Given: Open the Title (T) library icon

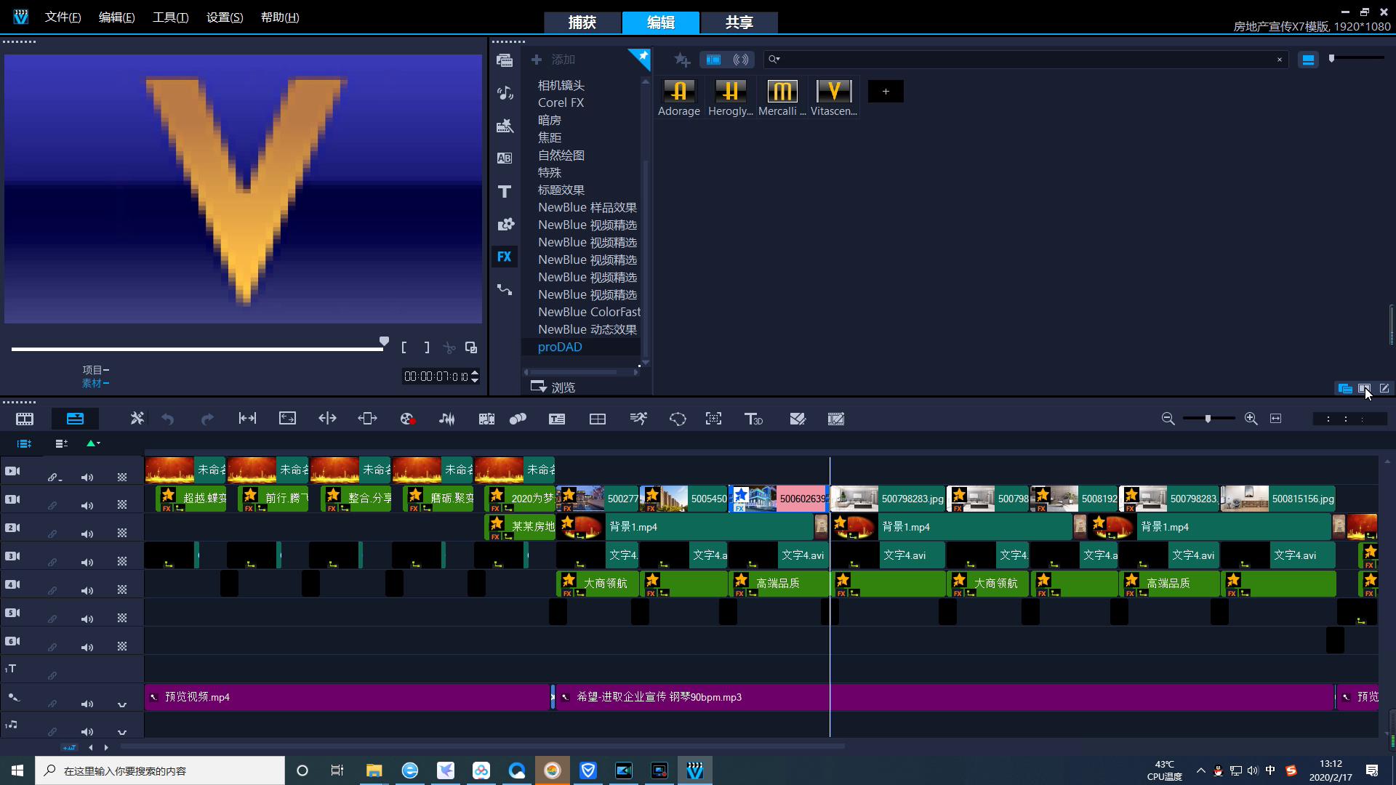Looking at the screenshot, I should [505, 191].
